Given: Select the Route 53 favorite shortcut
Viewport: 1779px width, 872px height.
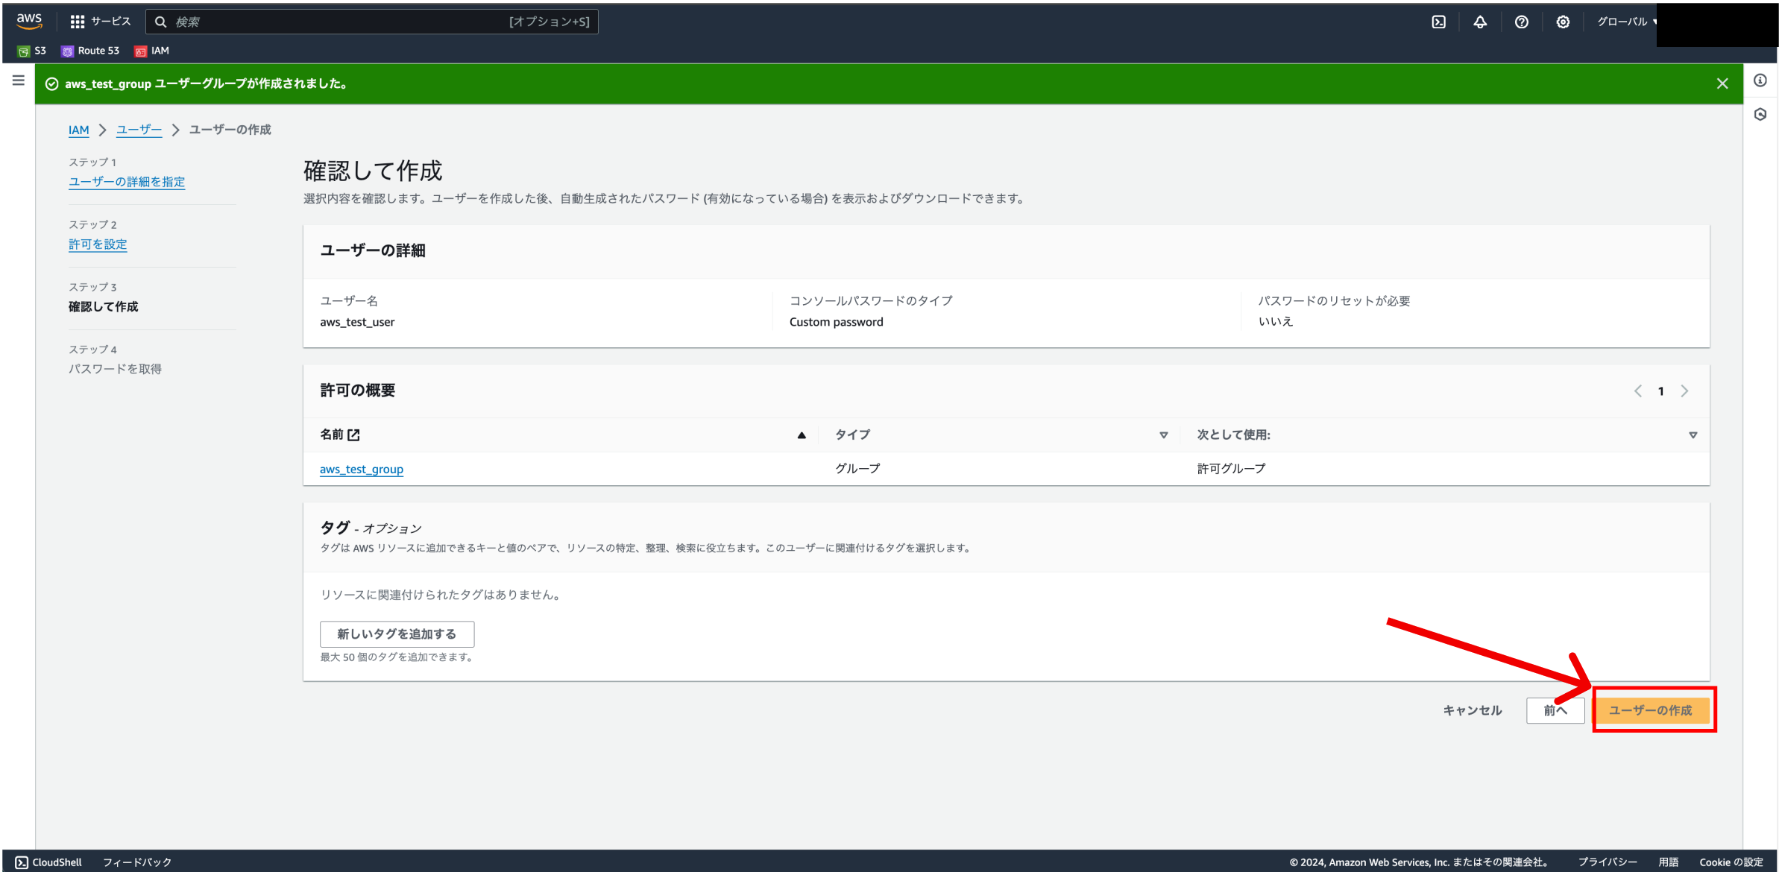Looking at the screenshot, I should tap(89, 51).
